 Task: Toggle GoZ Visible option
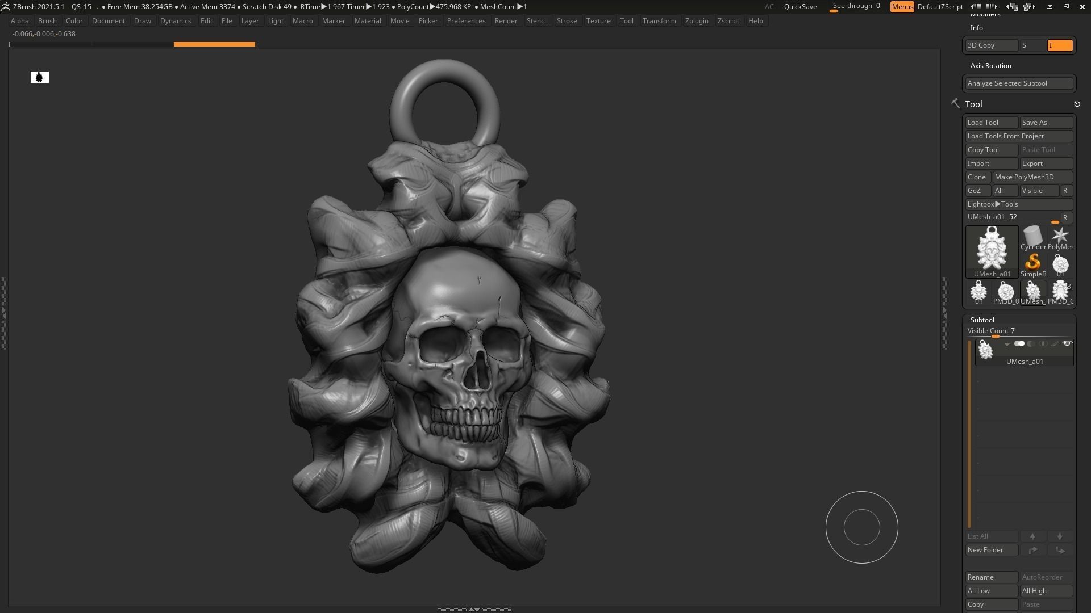tap(1039, 191)
